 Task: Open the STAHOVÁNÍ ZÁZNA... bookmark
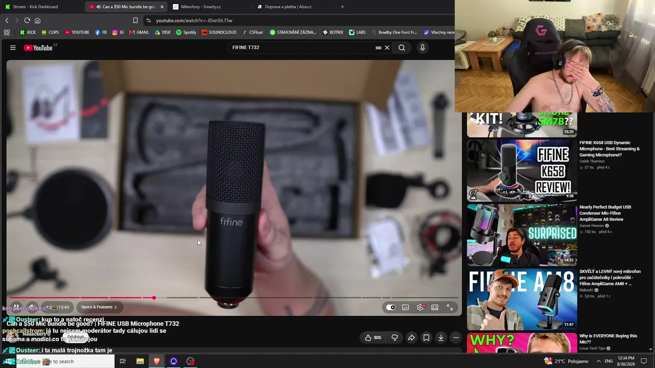293,32
